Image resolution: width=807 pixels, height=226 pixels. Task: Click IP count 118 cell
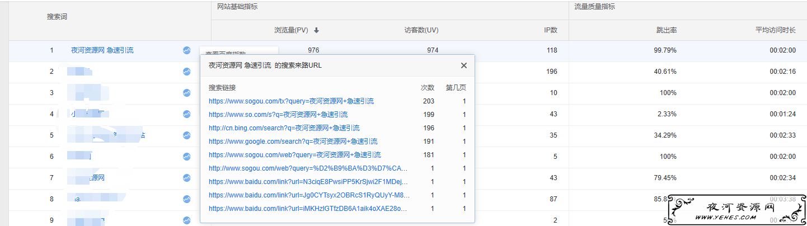[552, 50]
